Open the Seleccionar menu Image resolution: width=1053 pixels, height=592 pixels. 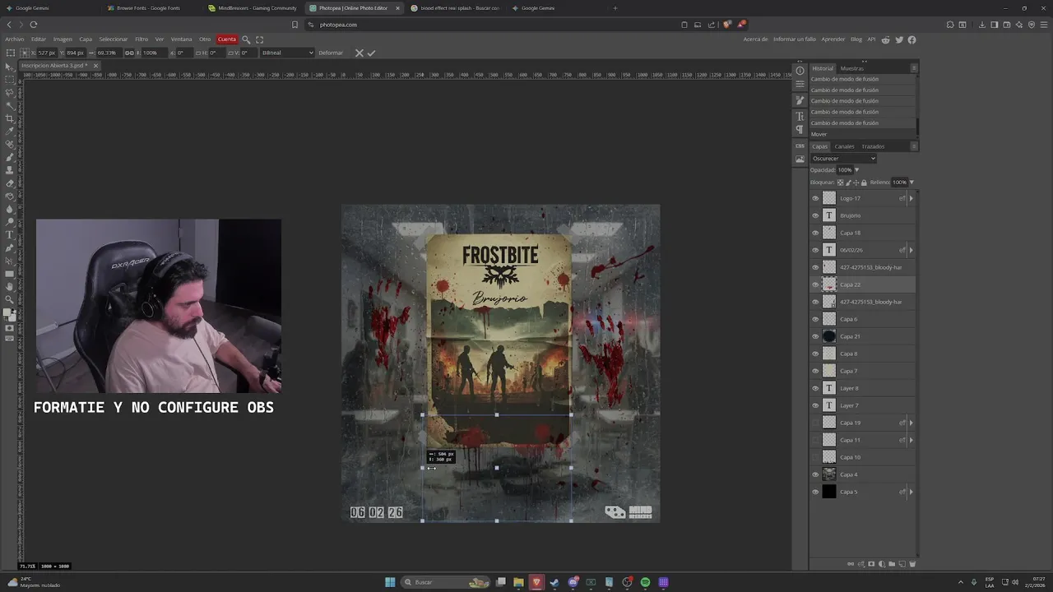(114, 39)
